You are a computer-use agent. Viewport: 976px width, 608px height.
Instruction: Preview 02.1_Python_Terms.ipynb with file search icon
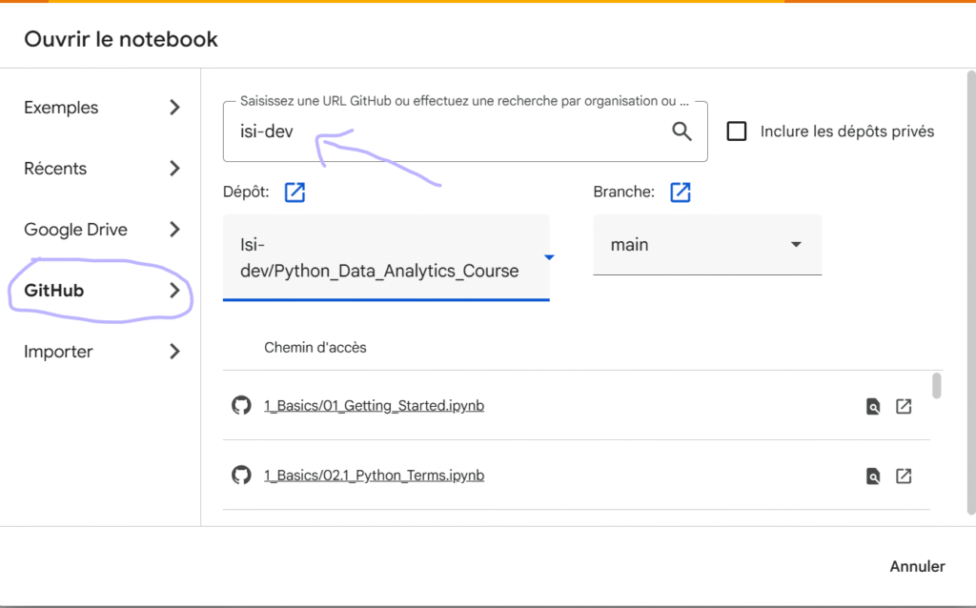pyautogui.click(x=872, y=476)
